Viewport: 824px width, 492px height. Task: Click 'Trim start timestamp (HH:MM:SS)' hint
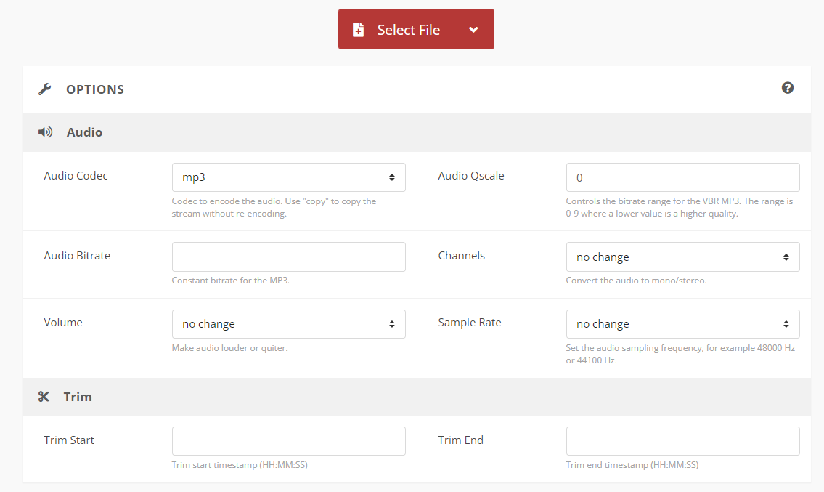[240, 465]
